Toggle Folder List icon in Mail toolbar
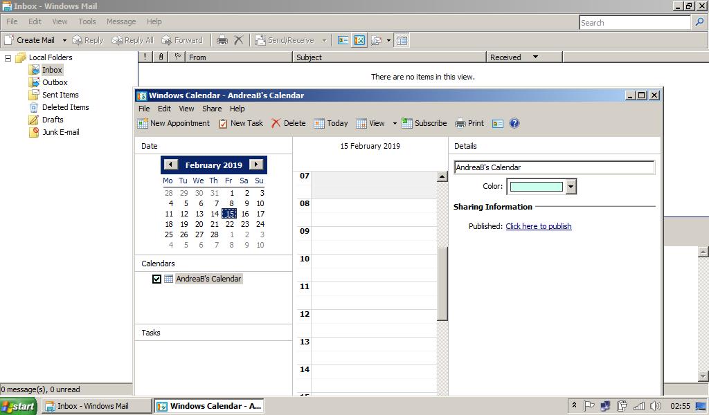709x415 pixels. [x=402, y=40]
